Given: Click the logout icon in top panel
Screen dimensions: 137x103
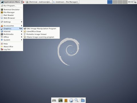Looking at the screenshot, I should pyautogui.click(x=23, y=2).
